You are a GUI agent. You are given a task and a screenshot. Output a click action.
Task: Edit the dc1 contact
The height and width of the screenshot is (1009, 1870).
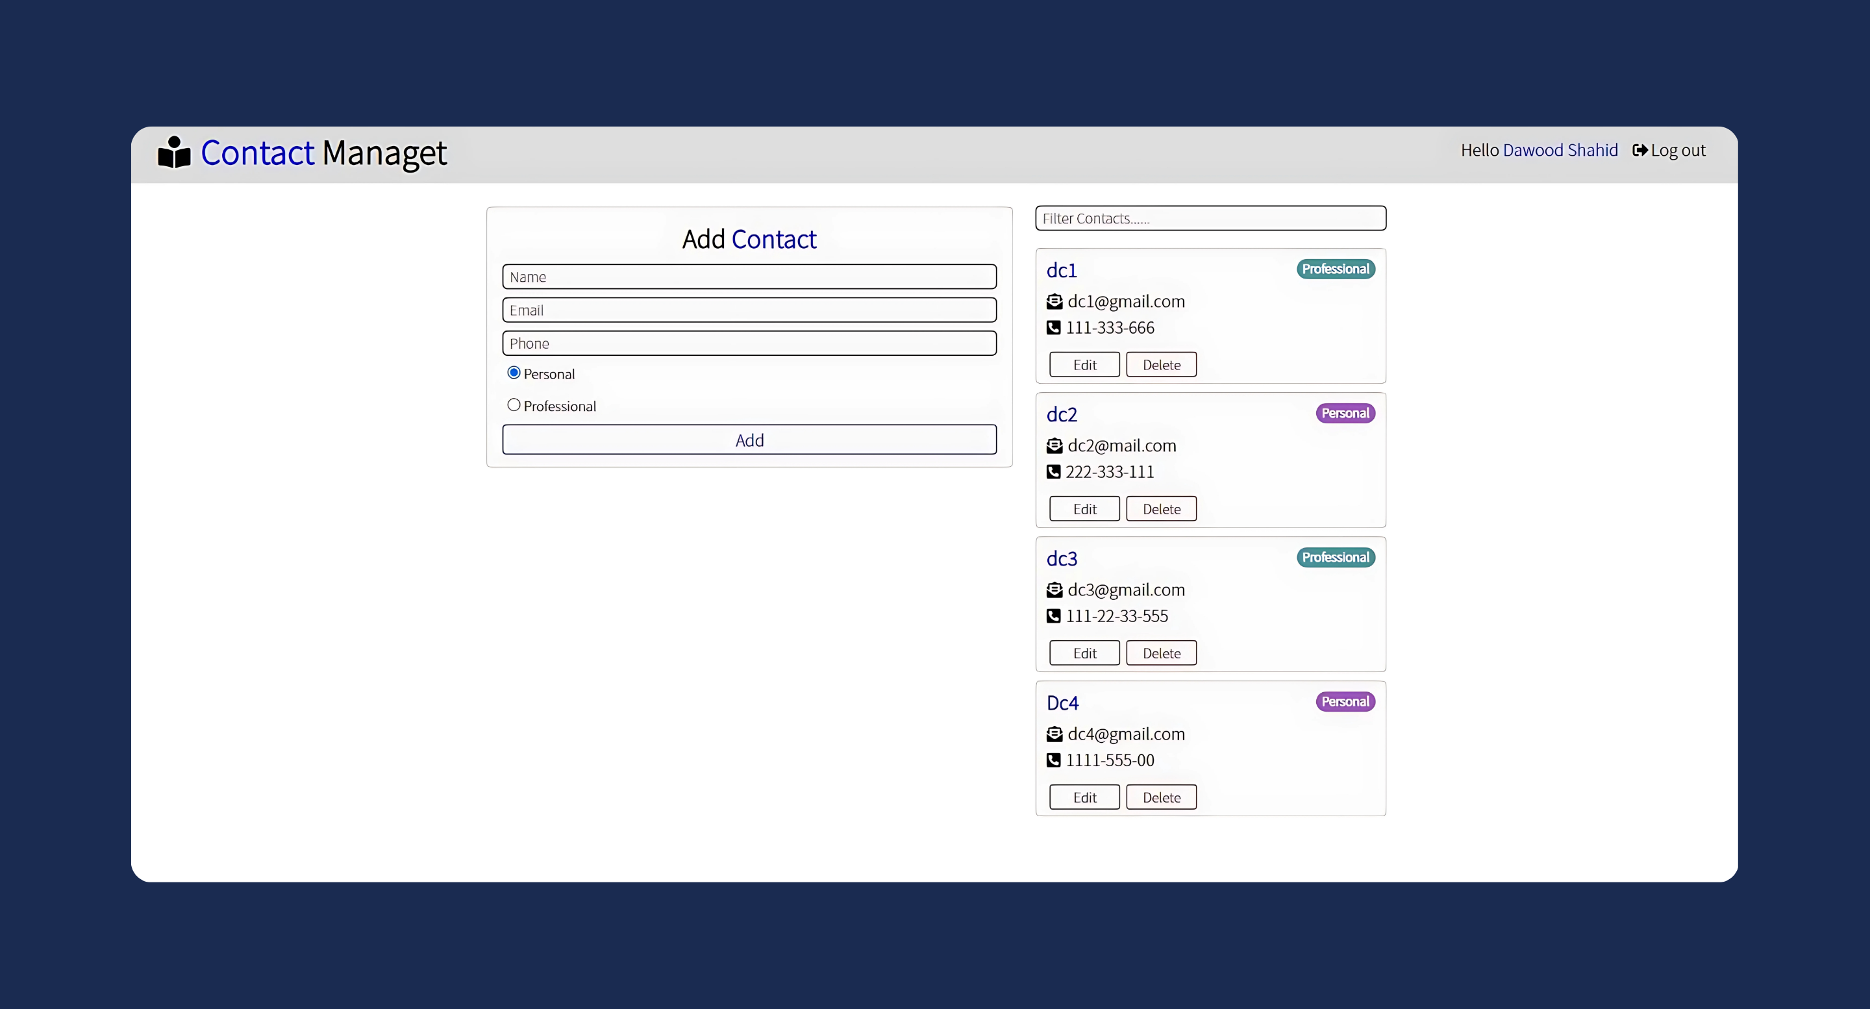pyautogui.click(x=1084, y=364)
